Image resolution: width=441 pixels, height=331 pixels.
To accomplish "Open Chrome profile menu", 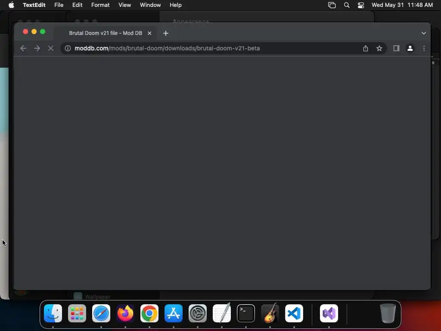I will coord(410,48).
